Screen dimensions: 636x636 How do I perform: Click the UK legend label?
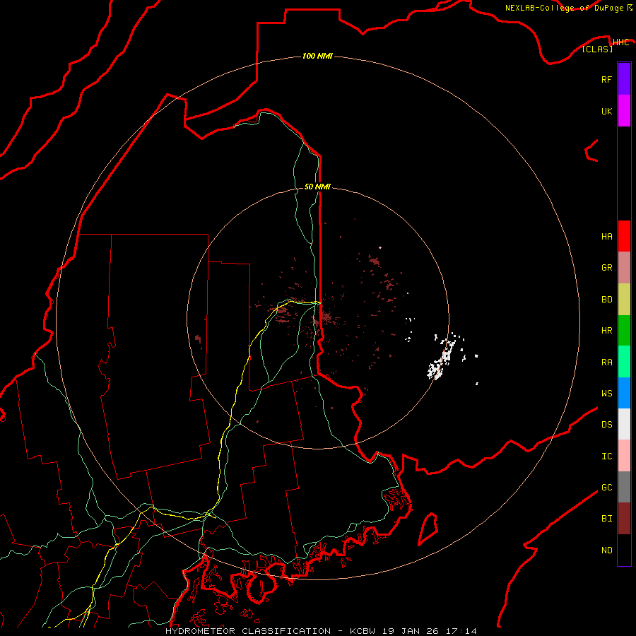pos(606,111)
